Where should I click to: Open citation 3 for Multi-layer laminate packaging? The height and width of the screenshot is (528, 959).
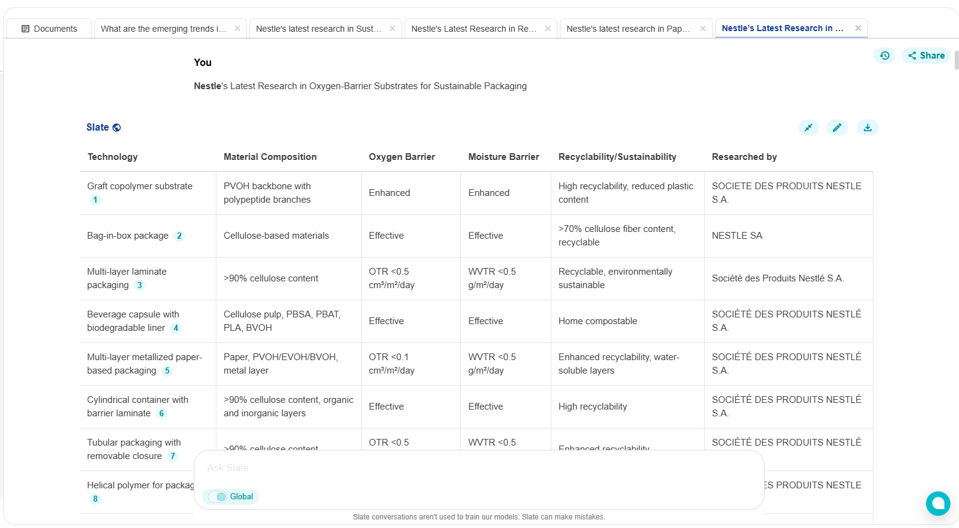pos(139,286)
